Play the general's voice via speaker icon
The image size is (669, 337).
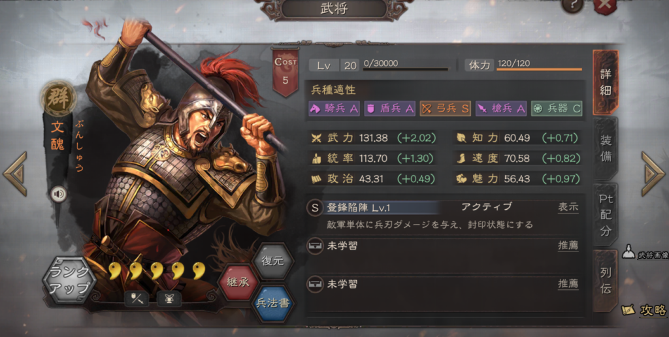(x=59, y=195)
